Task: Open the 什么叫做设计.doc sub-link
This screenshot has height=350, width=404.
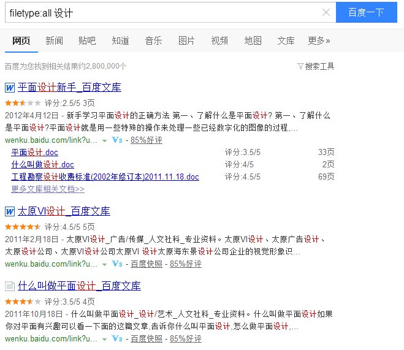Action: click(42, 164)
